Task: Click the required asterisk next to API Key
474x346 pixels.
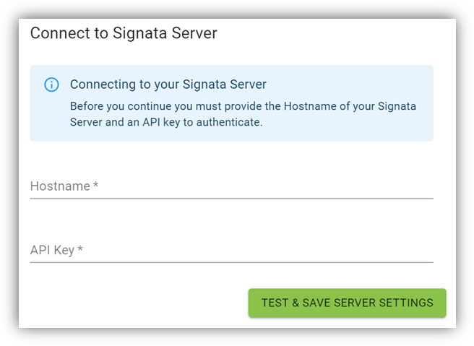Action: click(80, 250)
